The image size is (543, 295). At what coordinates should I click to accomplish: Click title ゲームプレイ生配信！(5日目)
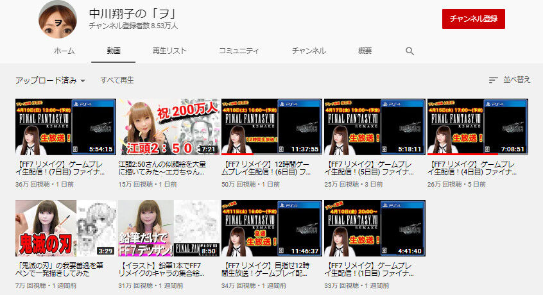coord(369,168)
